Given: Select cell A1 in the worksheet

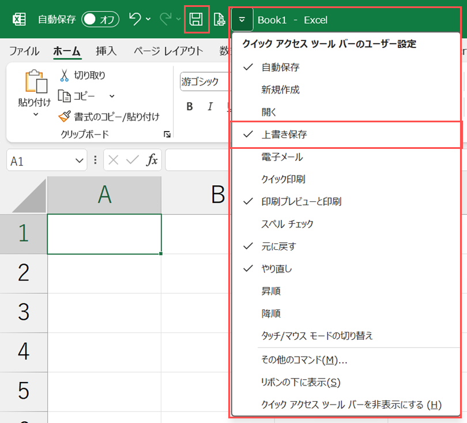Looking at the screenshot, I should coord(104,234).
